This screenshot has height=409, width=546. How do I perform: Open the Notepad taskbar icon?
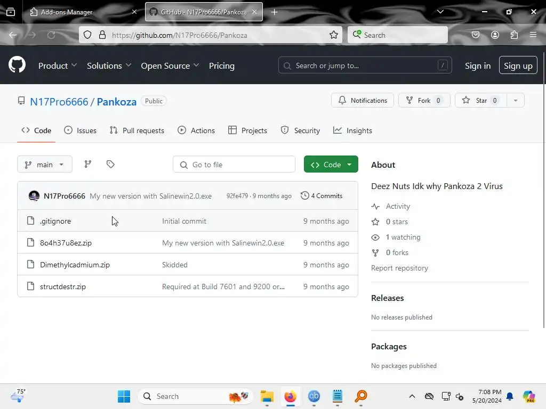pyautogui.click(x=337, y=396)
